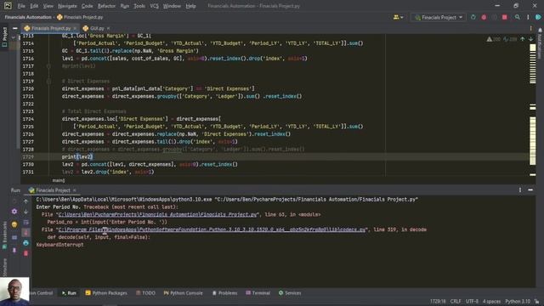Place cursor on line 1729 print(lev2)
544x306 pixels.
(x=77, y=156)
